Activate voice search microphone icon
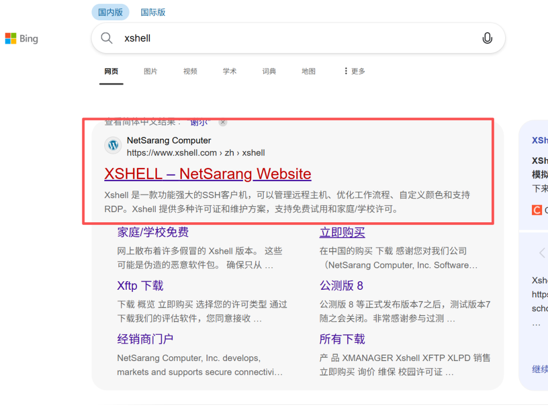Viewport: 548px width, 406px height. (x=487, y=38)
